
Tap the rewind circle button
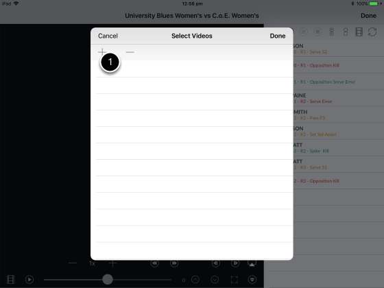[155, 263]
